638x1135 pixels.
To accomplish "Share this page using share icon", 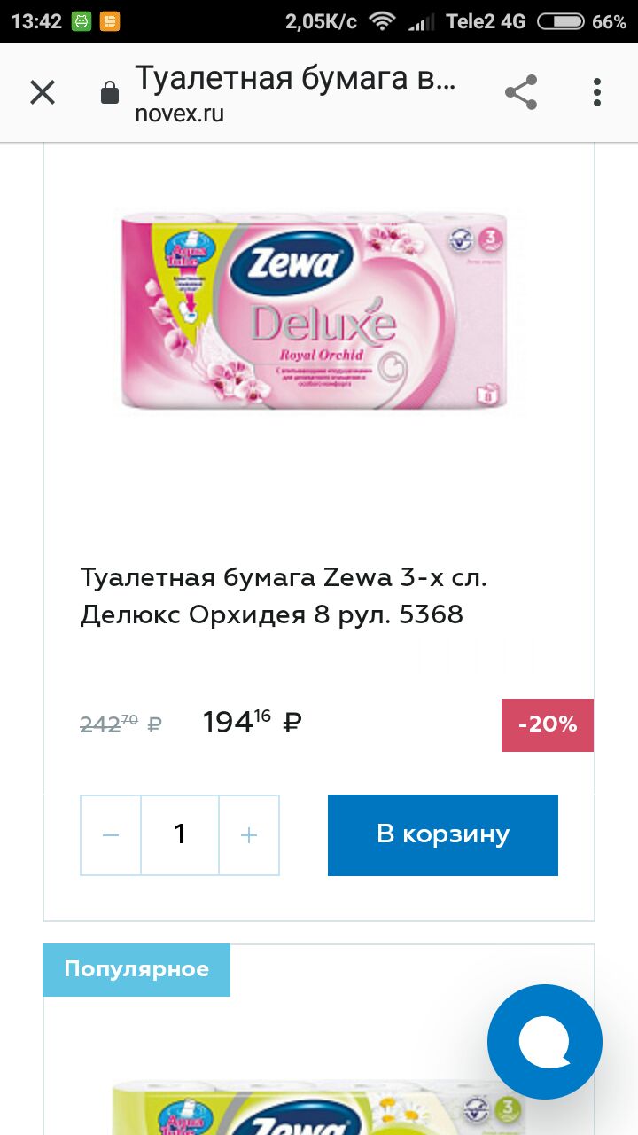I will [x=521, y=92].
